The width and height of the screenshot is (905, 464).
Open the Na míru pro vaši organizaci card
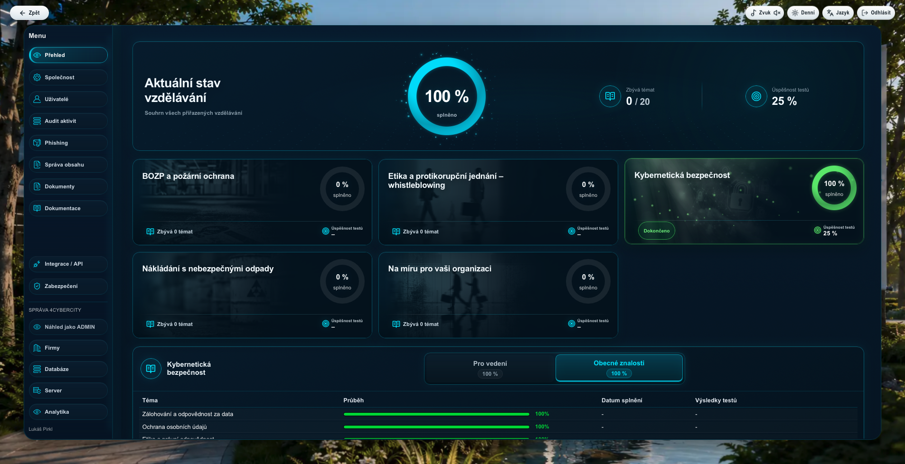(x=498, y=295)
